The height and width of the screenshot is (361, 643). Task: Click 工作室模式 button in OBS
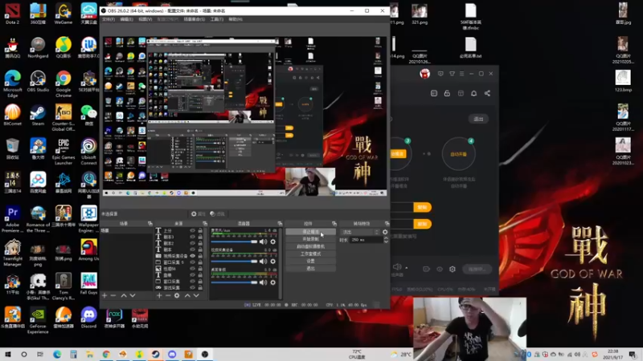tap(310, 254)
